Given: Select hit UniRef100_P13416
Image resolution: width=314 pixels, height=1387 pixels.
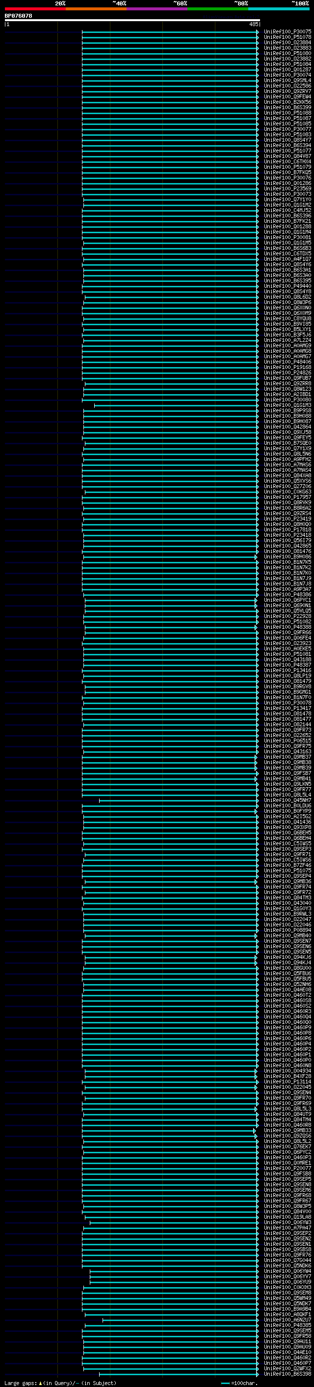Looking at the screenshot, I should (x=288, y=670).
